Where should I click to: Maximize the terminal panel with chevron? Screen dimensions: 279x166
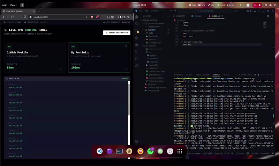click(x=268, y=75)
